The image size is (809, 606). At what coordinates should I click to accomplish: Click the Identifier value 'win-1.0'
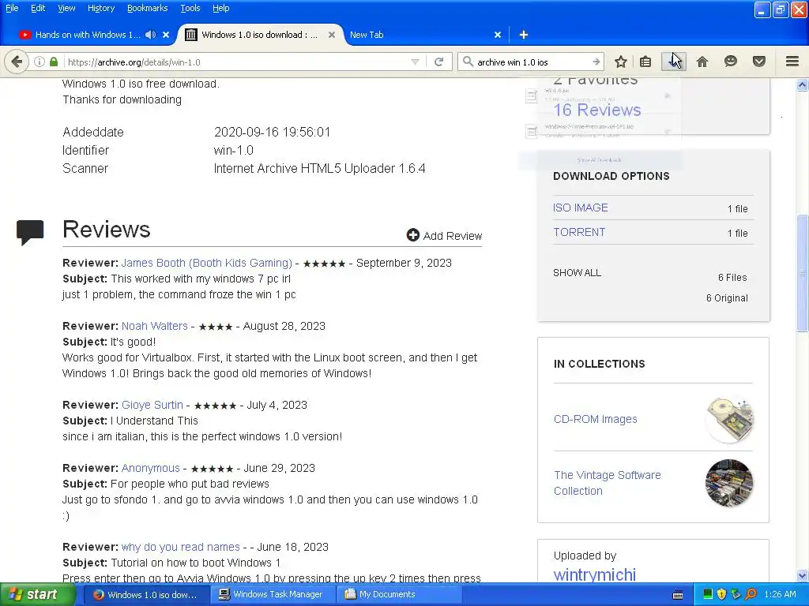pos(234,151)
